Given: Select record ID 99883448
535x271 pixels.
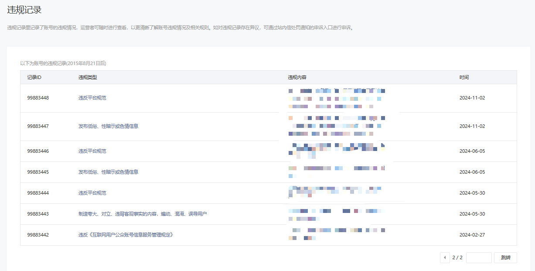Looking at the screenshot, I should click(38, 98).
